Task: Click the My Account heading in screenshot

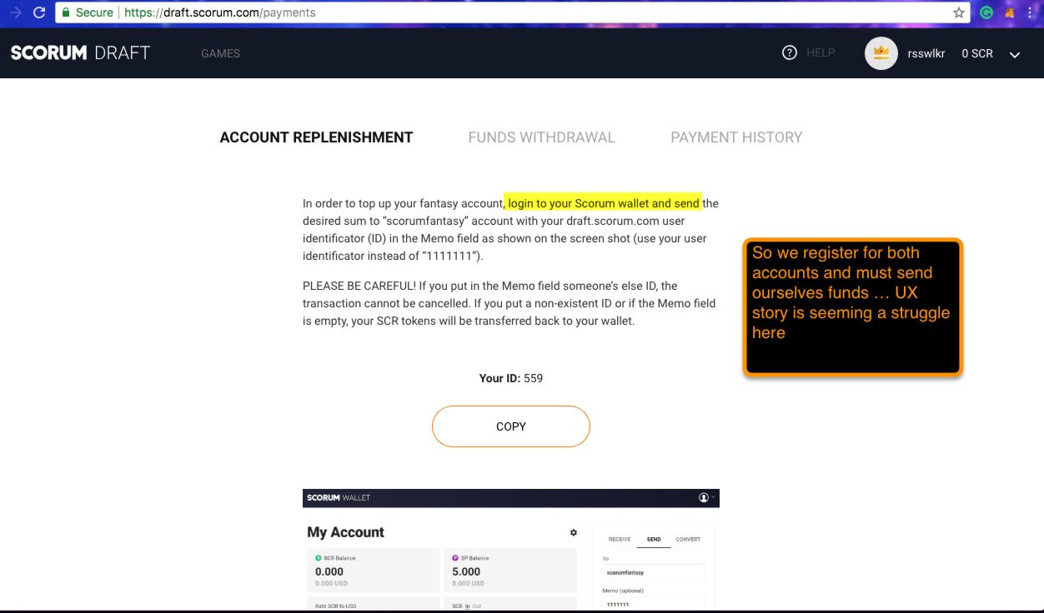Action: (x=345, y=532)
